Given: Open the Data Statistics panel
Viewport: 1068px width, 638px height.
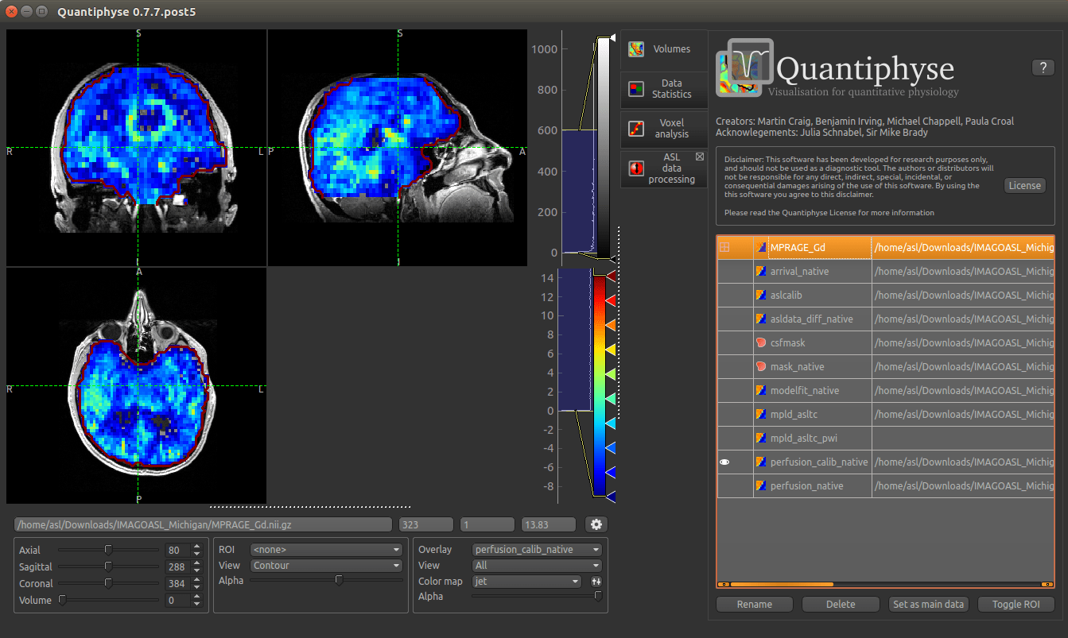Looking at the screenshot, I should point(664,90).
